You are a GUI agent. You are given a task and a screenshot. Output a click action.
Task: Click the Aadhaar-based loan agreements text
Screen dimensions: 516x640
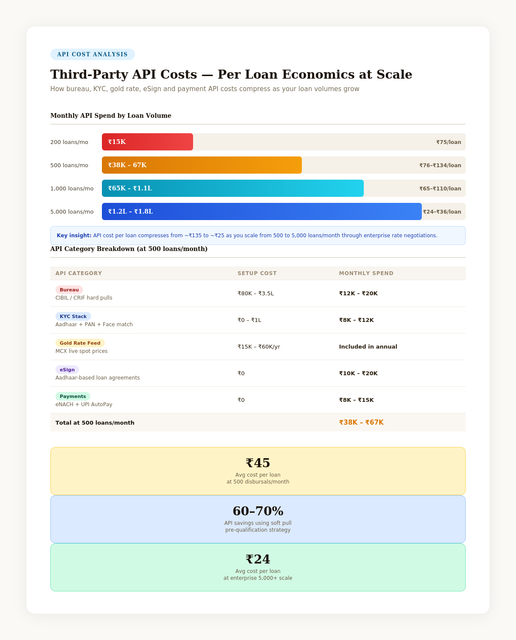[x=98, y=378]
